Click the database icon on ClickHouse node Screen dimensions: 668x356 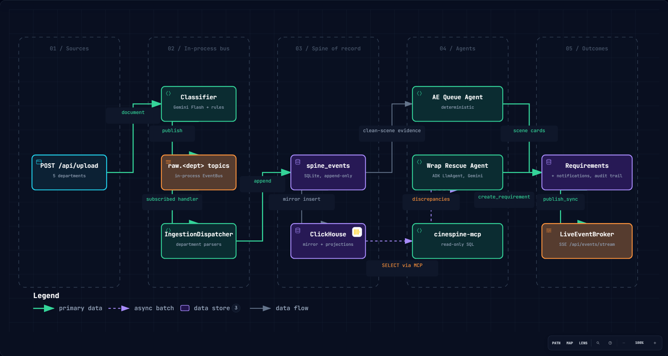(298, 230)
